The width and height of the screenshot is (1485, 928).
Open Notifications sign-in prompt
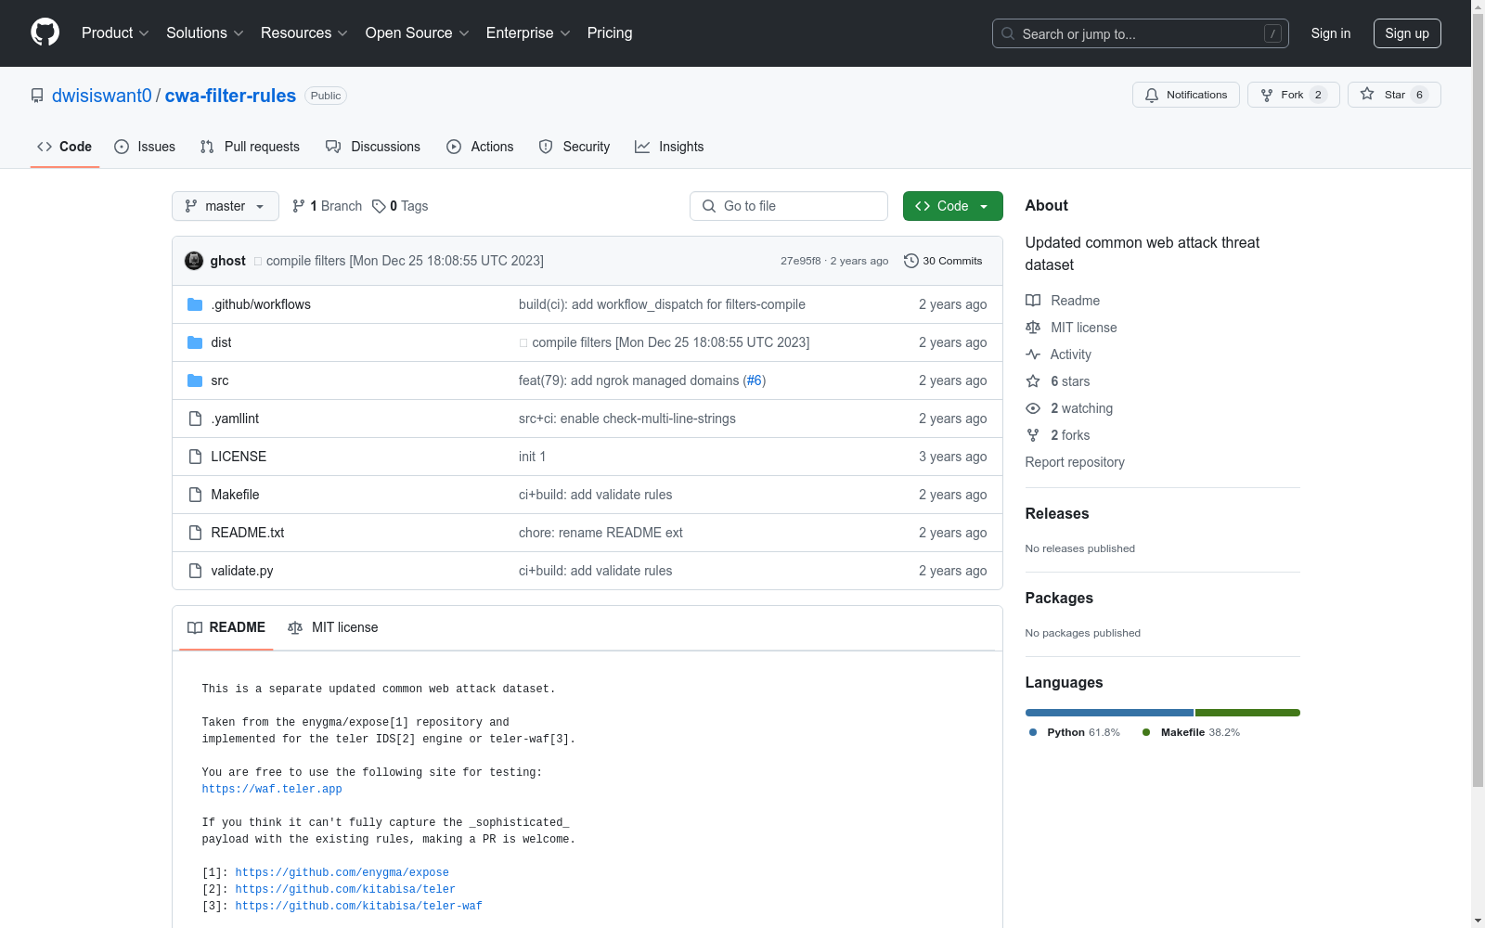(x=1186, y=95)
